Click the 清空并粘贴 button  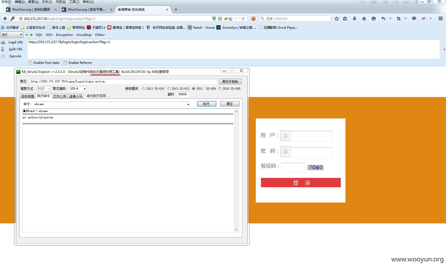click(230, 82)
